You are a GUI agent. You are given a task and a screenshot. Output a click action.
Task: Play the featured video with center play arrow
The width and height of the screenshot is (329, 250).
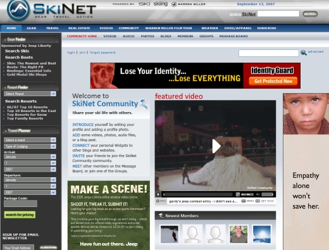click(x=216, y=146)
